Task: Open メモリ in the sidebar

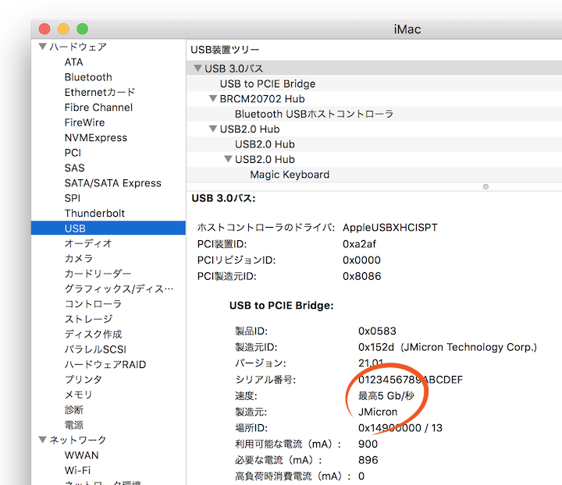Action: tap(79, 395)
